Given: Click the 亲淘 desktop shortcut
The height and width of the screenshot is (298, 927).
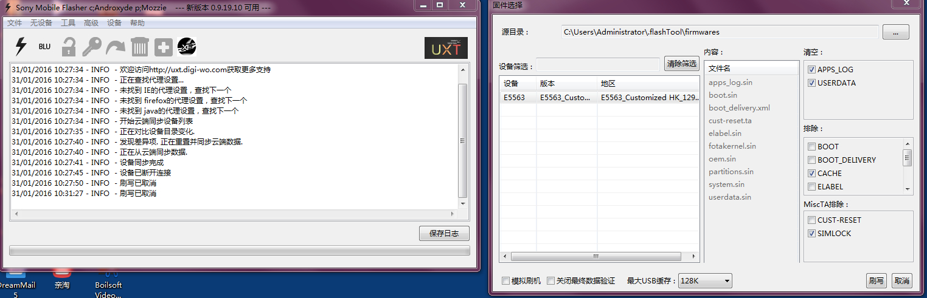Looking at the screenshot, I should click(61, 279).
